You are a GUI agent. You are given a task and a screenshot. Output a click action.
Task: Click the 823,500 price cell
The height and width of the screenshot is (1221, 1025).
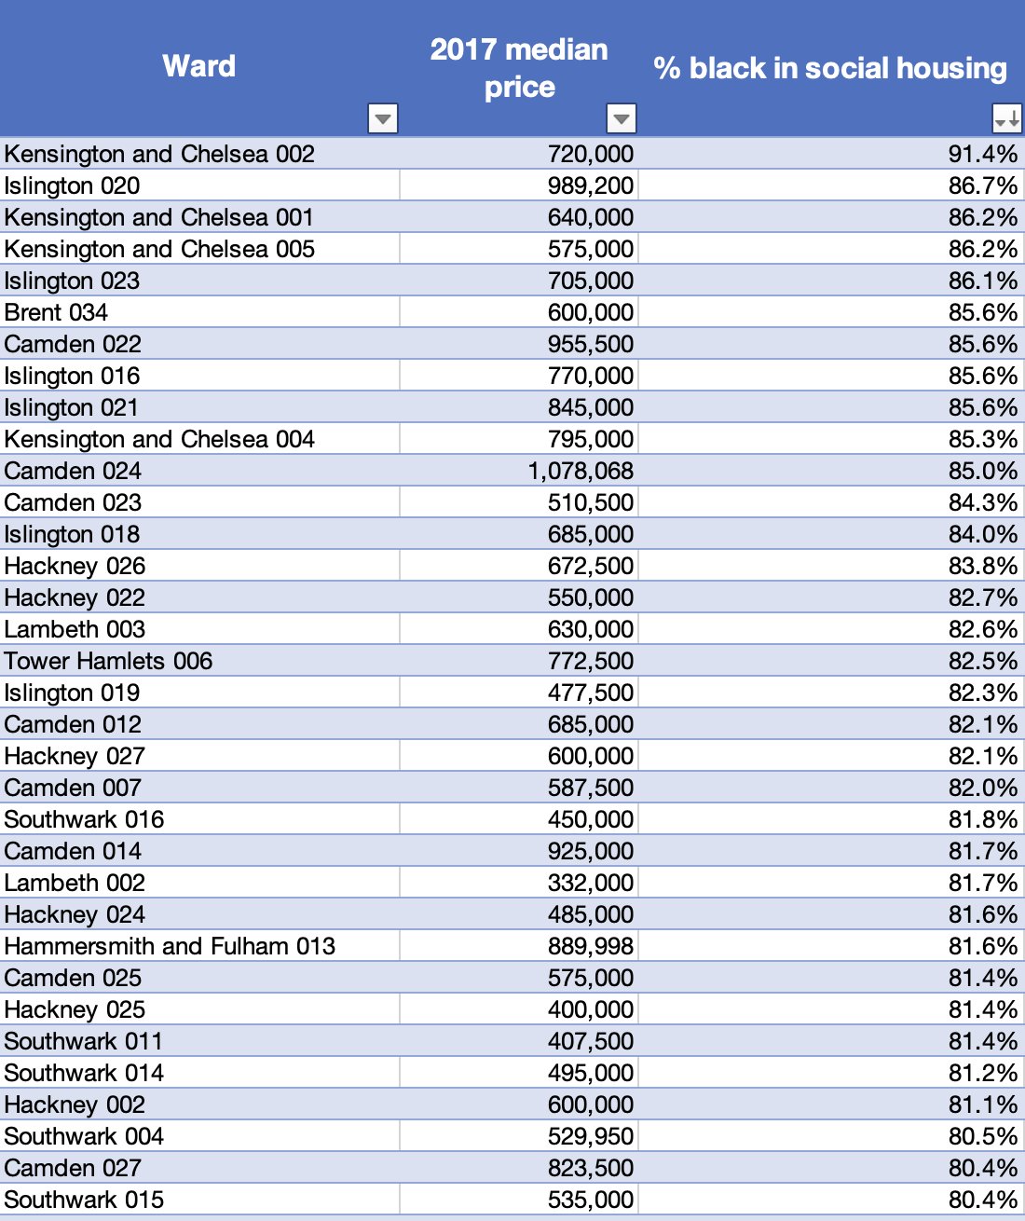(x=519, y=1168)
